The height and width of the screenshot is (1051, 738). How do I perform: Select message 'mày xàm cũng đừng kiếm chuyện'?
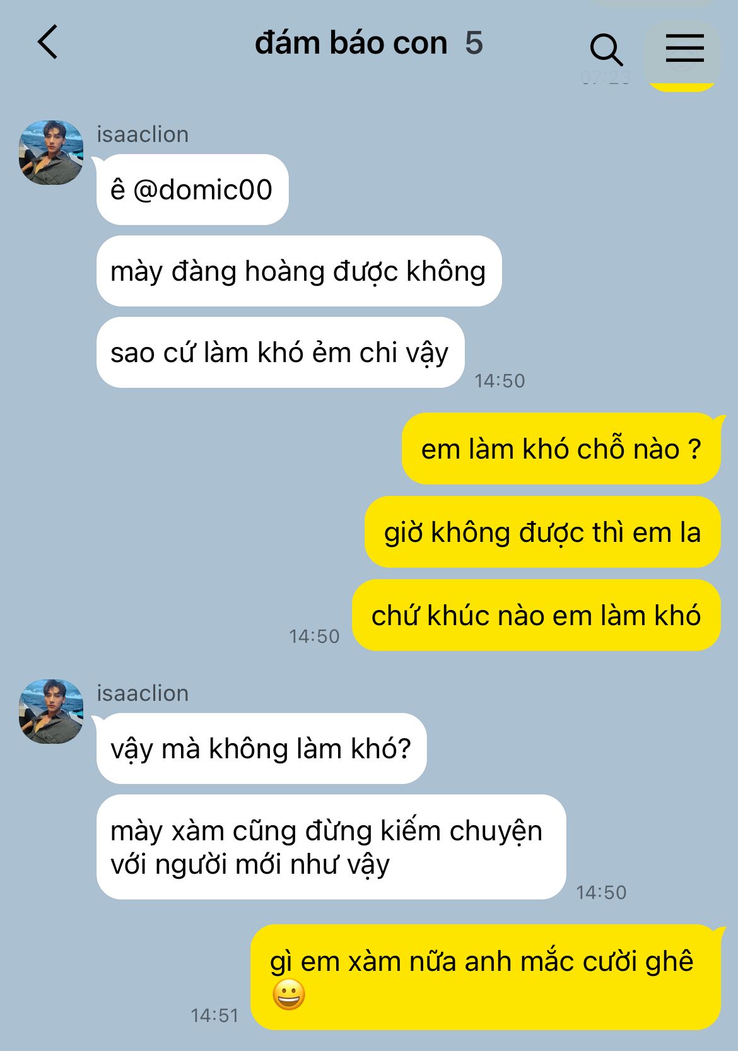click(331, 847)
